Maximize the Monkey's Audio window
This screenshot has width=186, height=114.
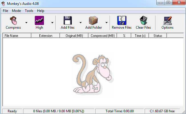pyautogui.click(x=168, y=3)
